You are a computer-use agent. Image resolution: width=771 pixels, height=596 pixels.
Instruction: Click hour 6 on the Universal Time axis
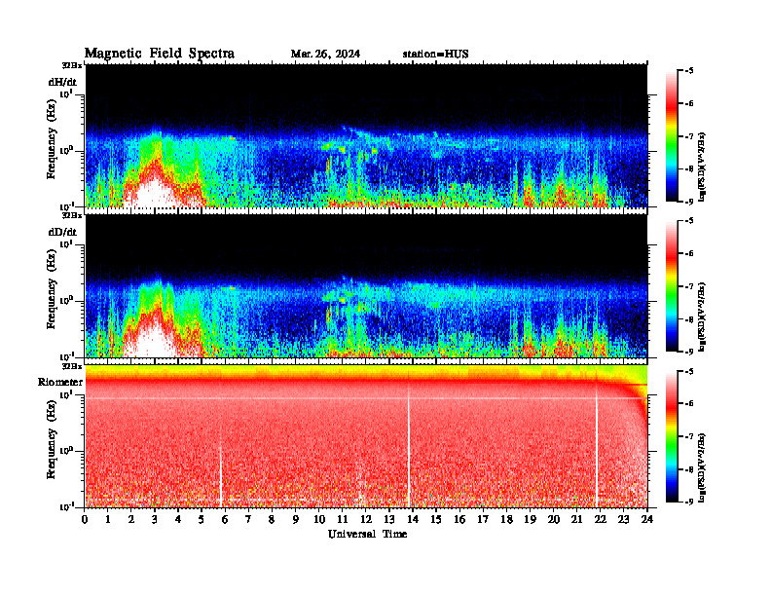coord(225,519)
